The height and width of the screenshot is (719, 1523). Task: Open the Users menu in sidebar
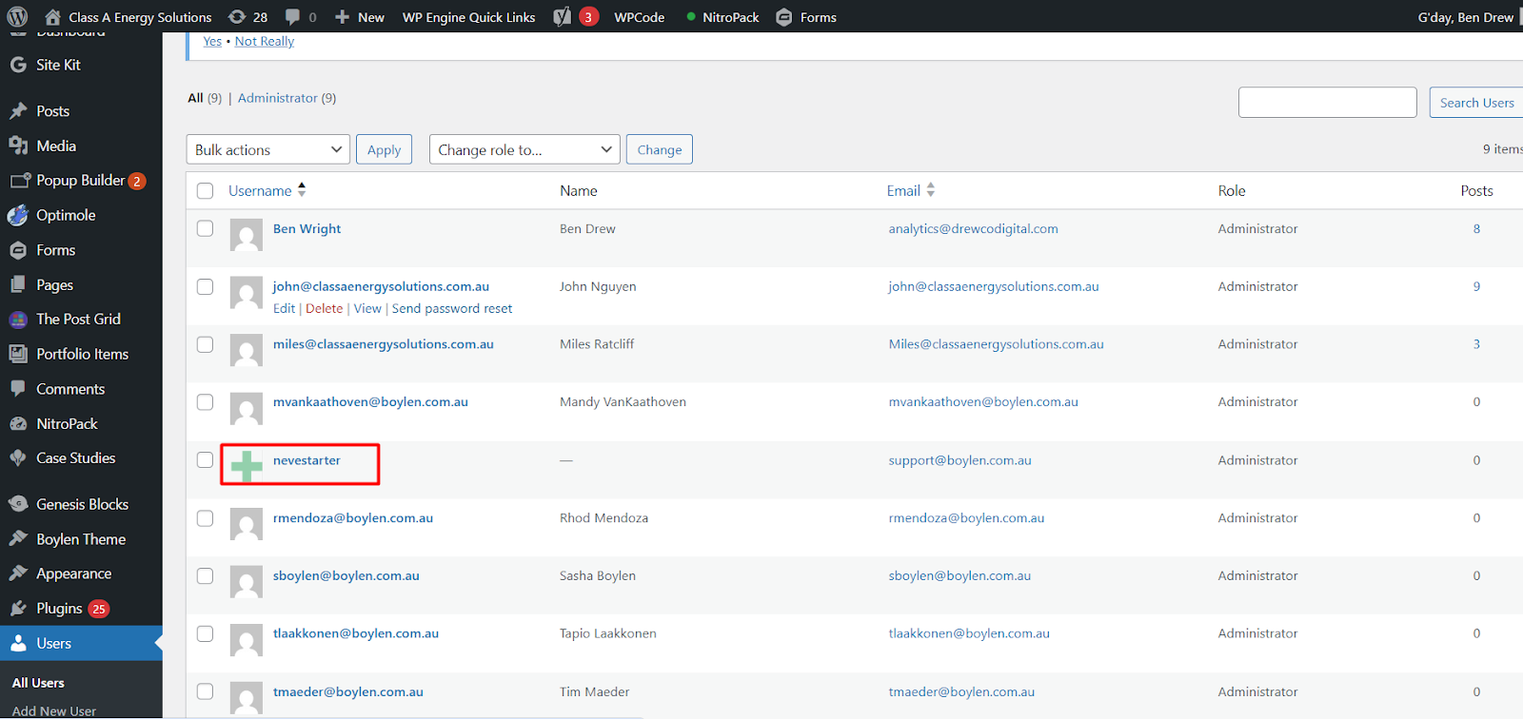[x=81, y=643]
